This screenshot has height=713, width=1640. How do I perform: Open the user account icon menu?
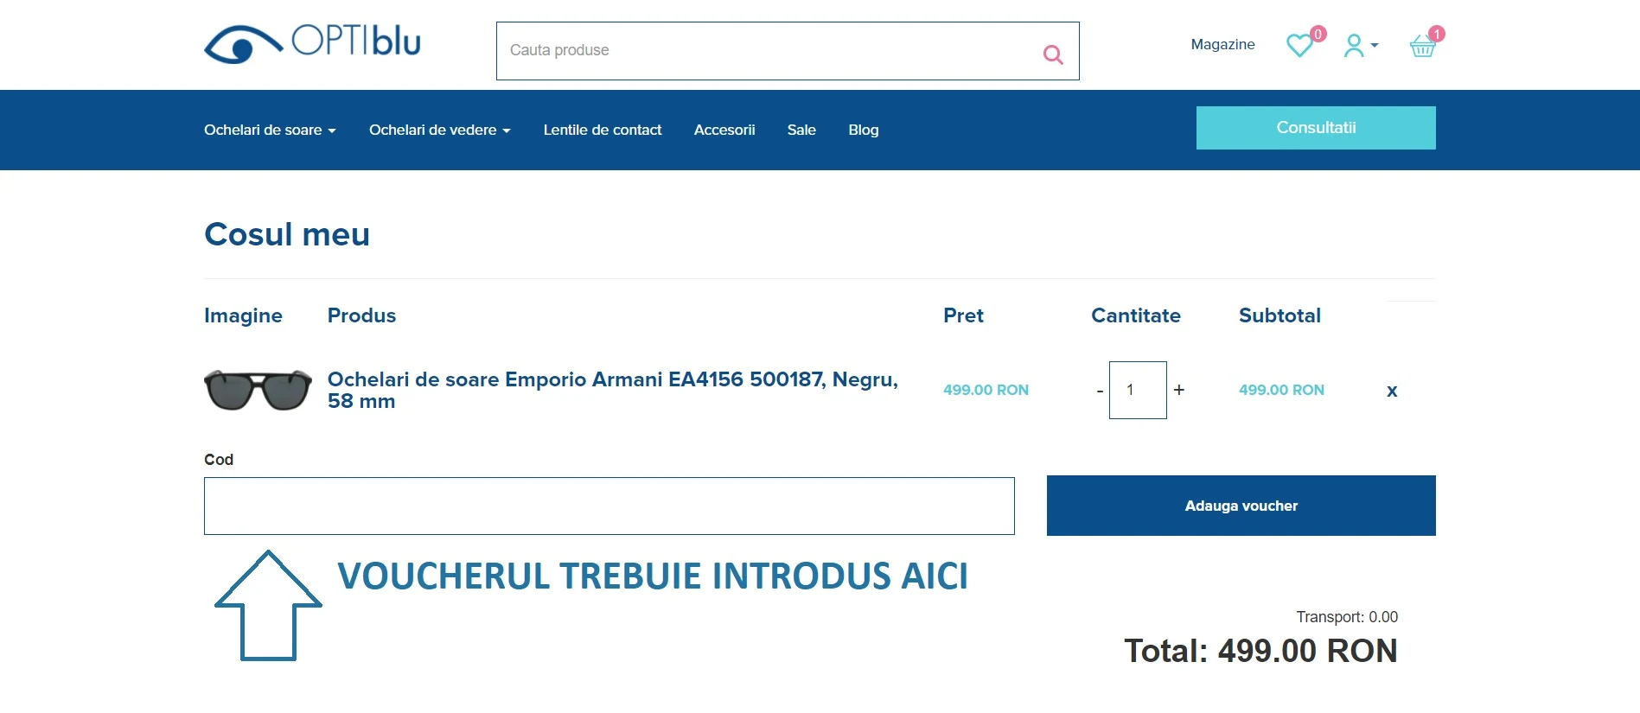[1360, 45]
